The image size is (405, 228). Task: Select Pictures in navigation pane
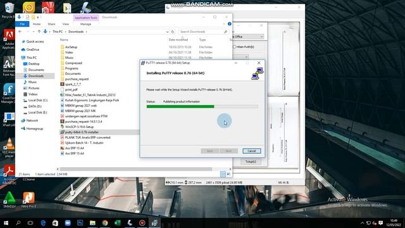click(34, 88)
